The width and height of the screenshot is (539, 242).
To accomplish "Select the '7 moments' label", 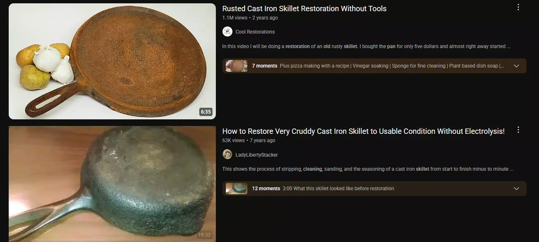I will (265, 66).
